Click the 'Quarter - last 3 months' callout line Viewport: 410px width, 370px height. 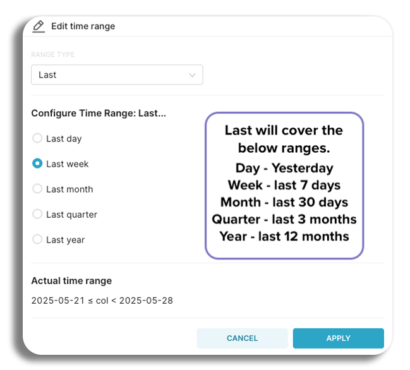tap(284, 220)
